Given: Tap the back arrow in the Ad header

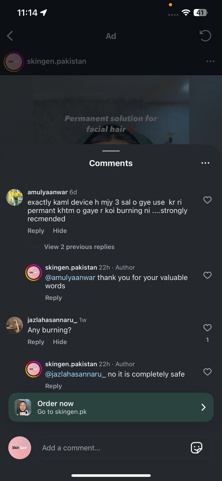Looking at the screenshot, I should (10, 36).
